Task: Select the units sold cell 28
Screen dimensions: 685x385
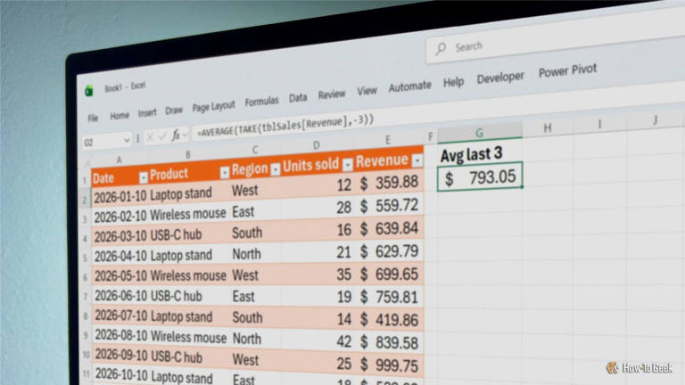Action: [318, 208]
